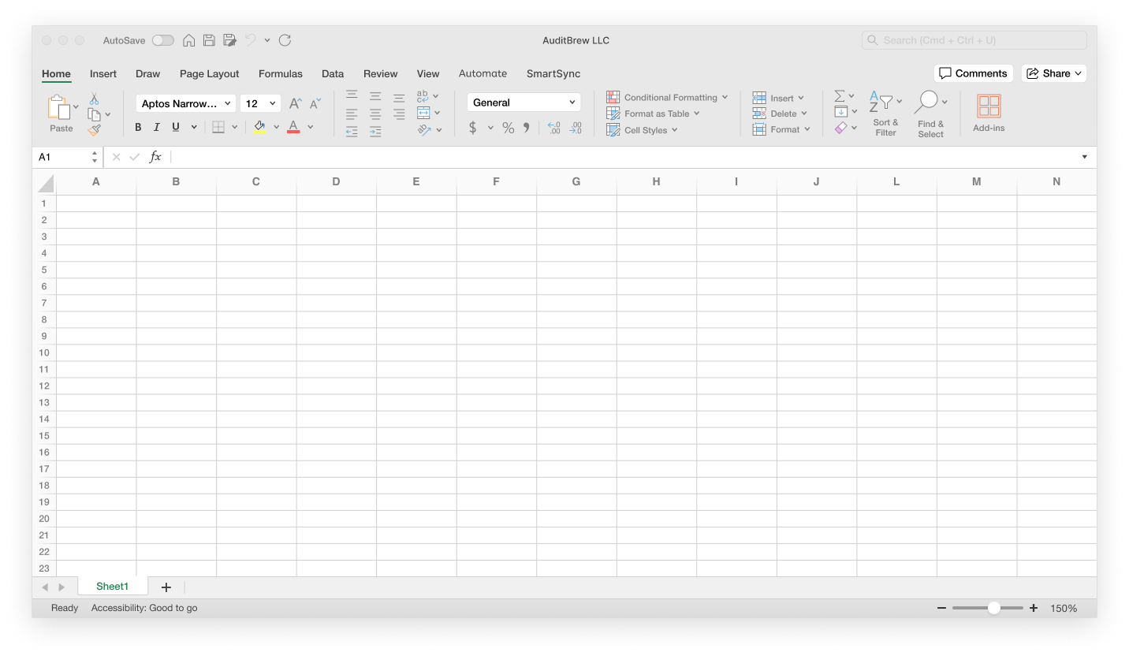This screenshot has height=656, width=1129.
Task: Select the Sheet1 tab
Action: click(112, 586)
